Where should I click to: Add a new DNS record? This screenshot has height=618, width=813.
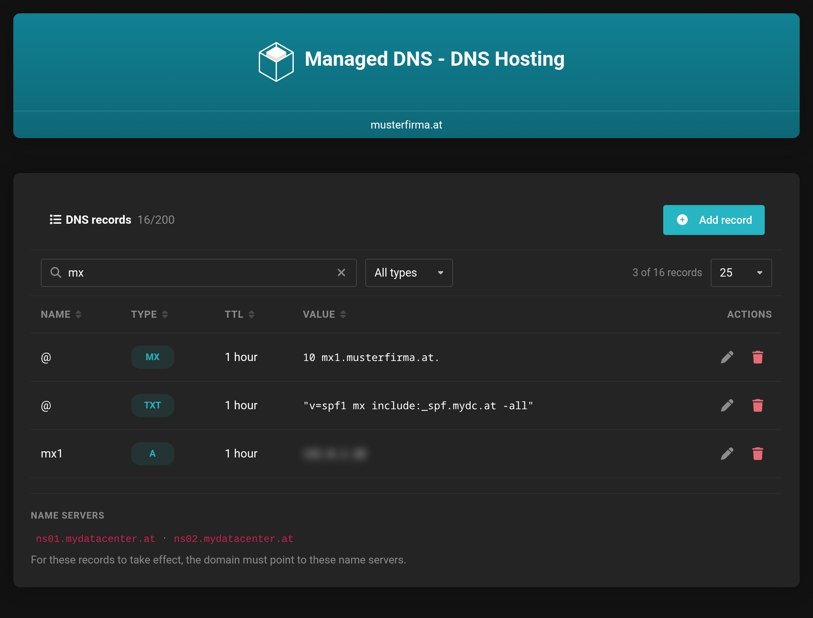(714, 220)
